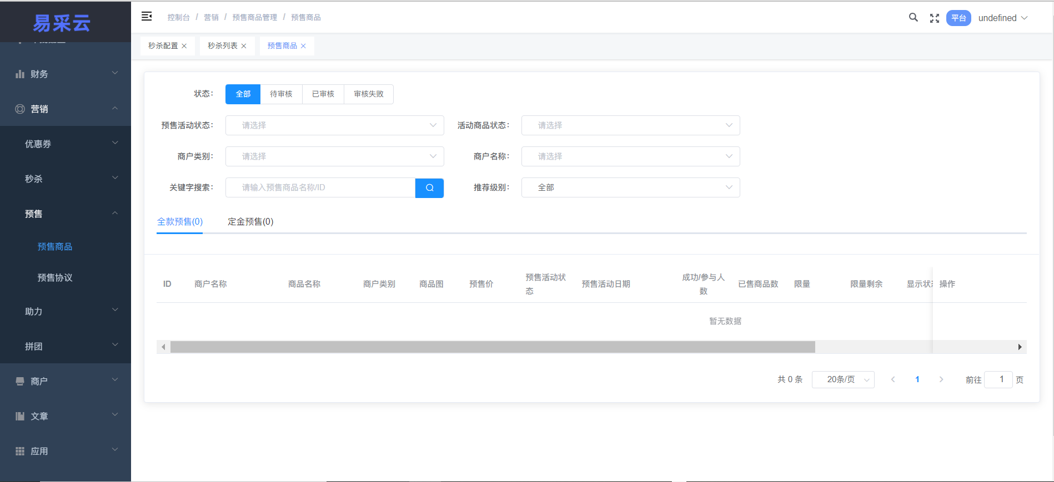
Task: Click 平台 badge in header
Action: pos(958,18)
